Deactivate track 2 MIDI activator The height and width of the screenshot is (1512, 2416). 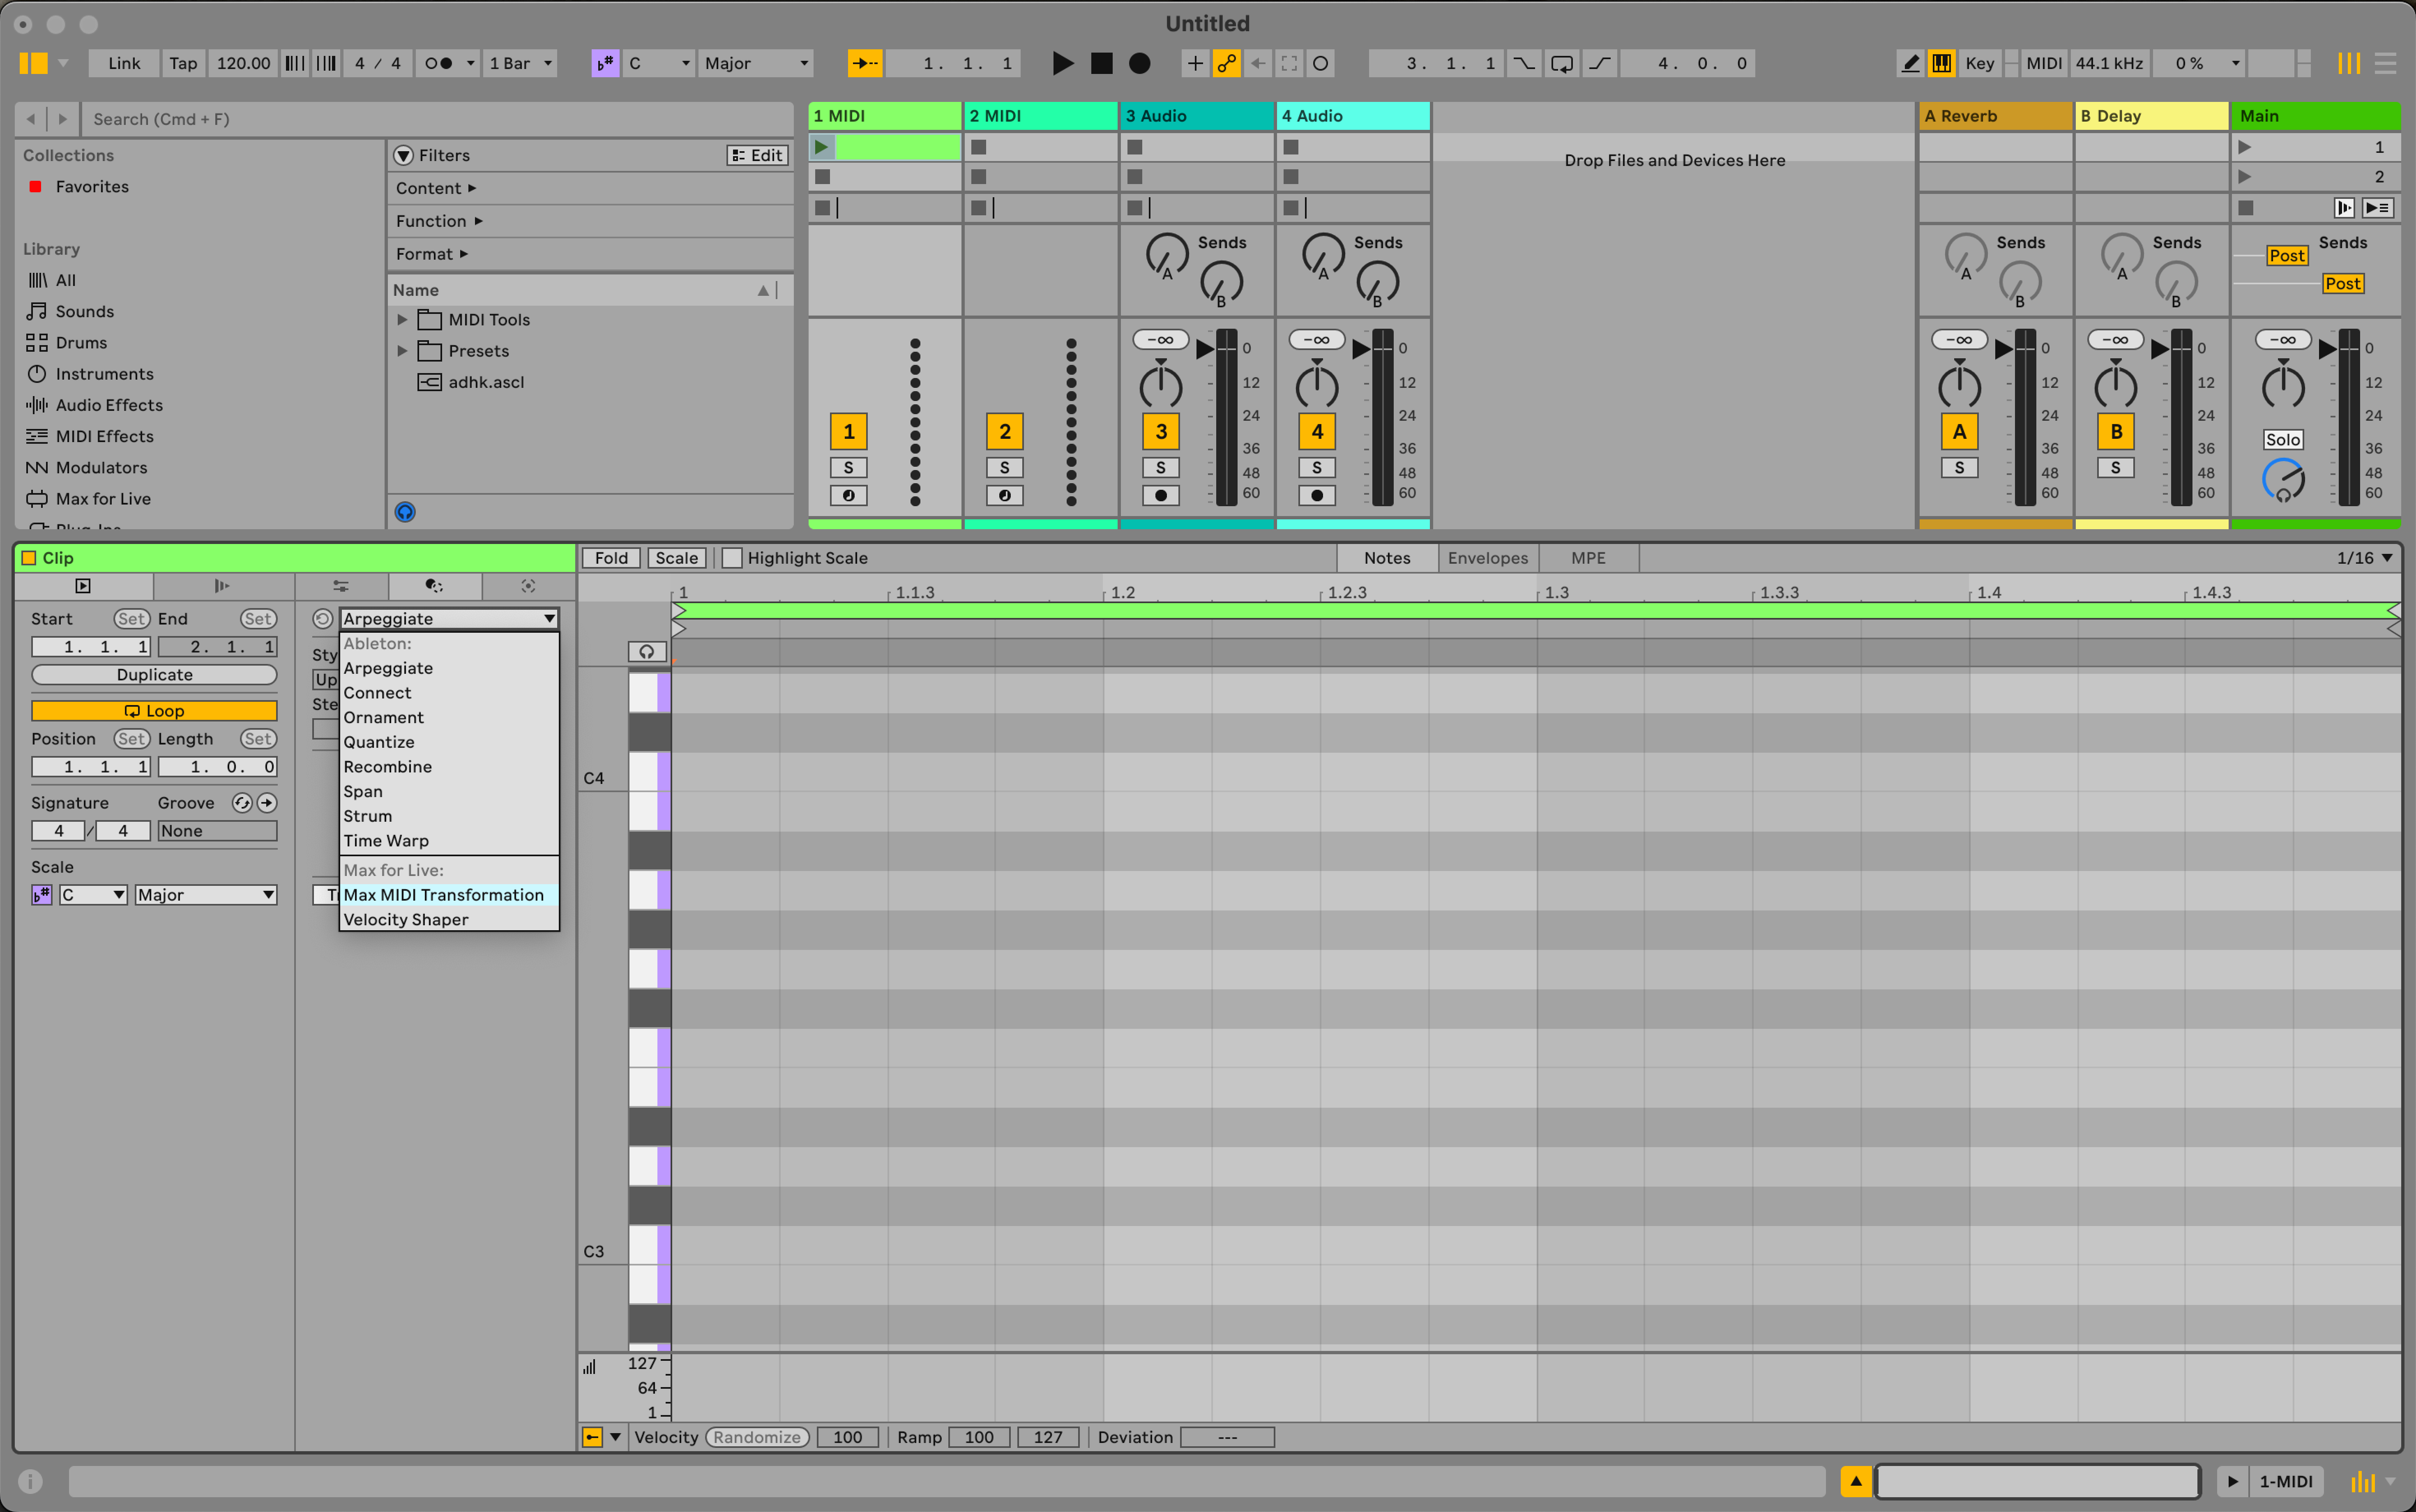coord(1005,432)
